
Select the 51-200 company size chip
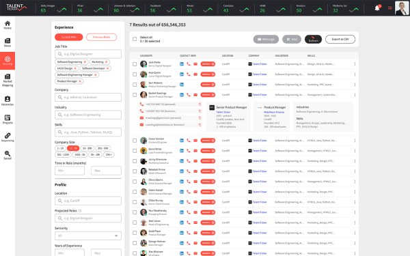tap(87, 148)
